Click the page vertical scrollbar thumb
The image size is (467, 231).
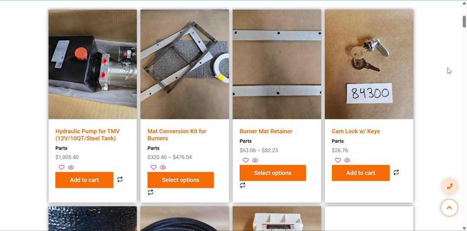pos(464,21)
